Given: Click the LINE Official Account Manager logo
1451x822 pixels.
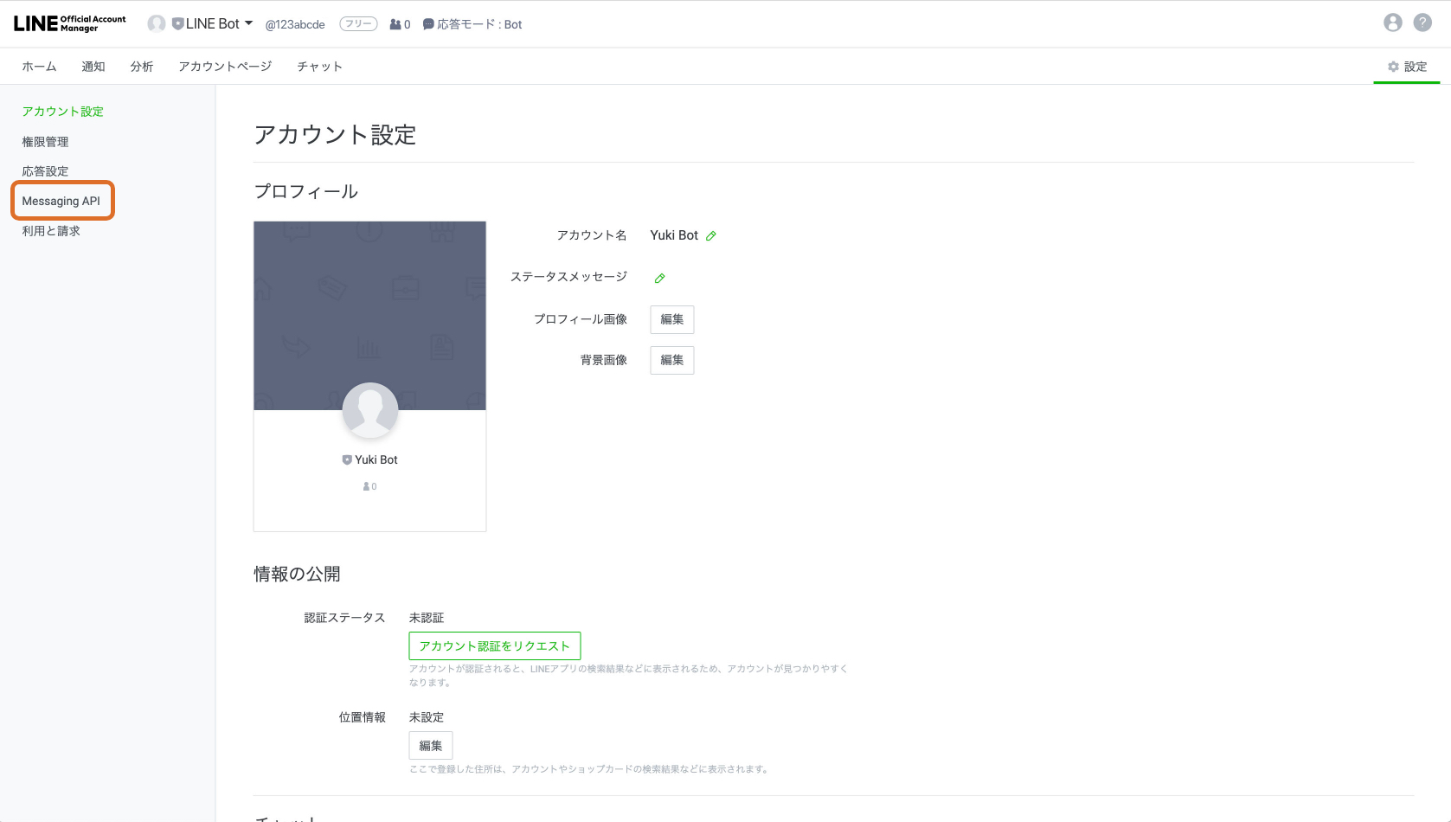Looking at the screenshot, I should pyautogui.click(x=69, y=23).
